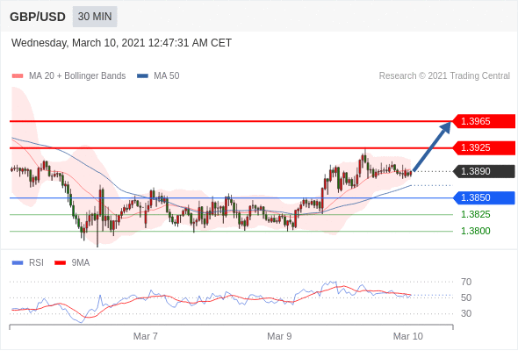Click the Mar 10 date axis label

[x=407, y=336]
